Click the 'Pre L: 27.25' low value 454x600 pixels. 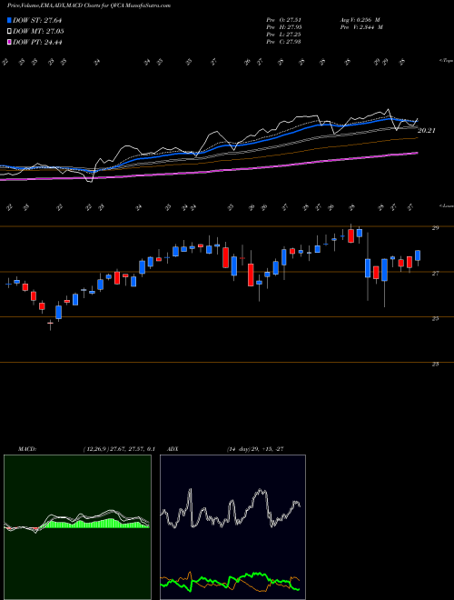pyautogui.click(x=283, y=34)
